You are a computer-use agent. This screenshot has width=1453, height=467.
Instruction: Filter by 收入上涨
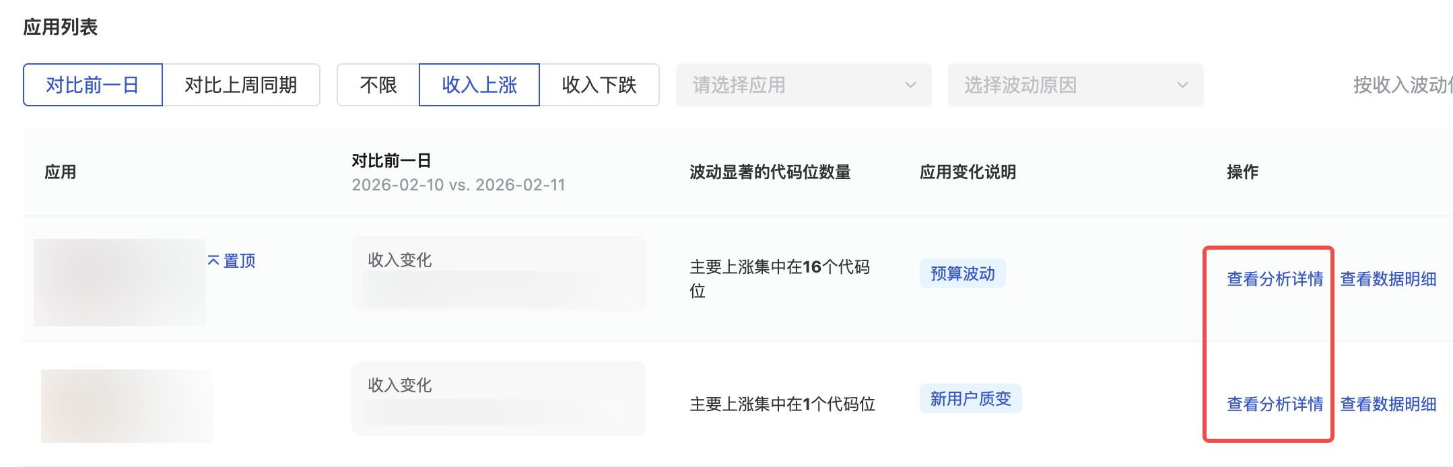pos(479,85)
